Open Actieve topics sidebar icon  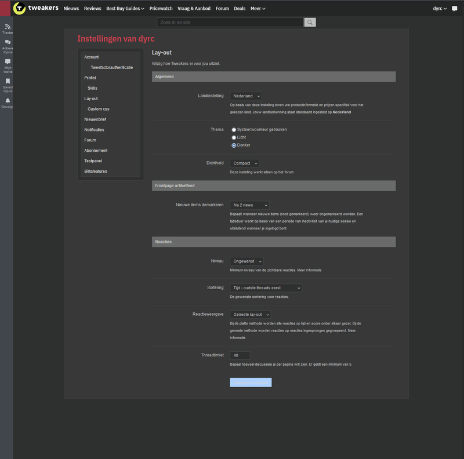tap(8, 42)
